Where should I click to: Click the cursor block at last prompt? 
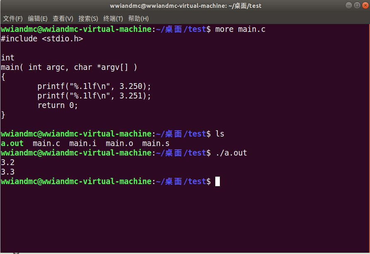click(x=217, y=181)
